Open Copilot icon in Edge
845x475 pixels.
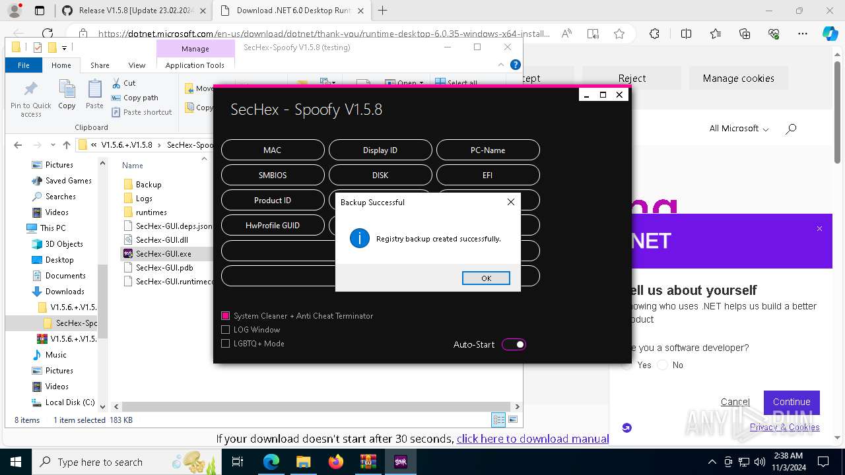tap(830, 34)
